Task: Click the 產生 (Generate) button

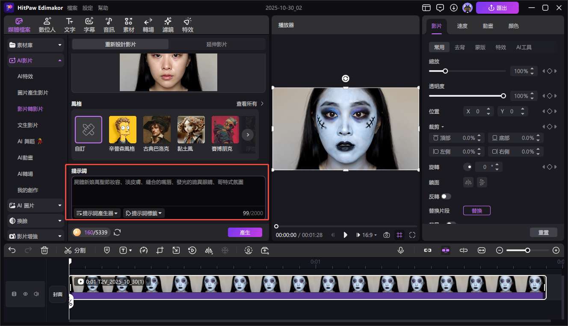Action: tap(245, 232)
